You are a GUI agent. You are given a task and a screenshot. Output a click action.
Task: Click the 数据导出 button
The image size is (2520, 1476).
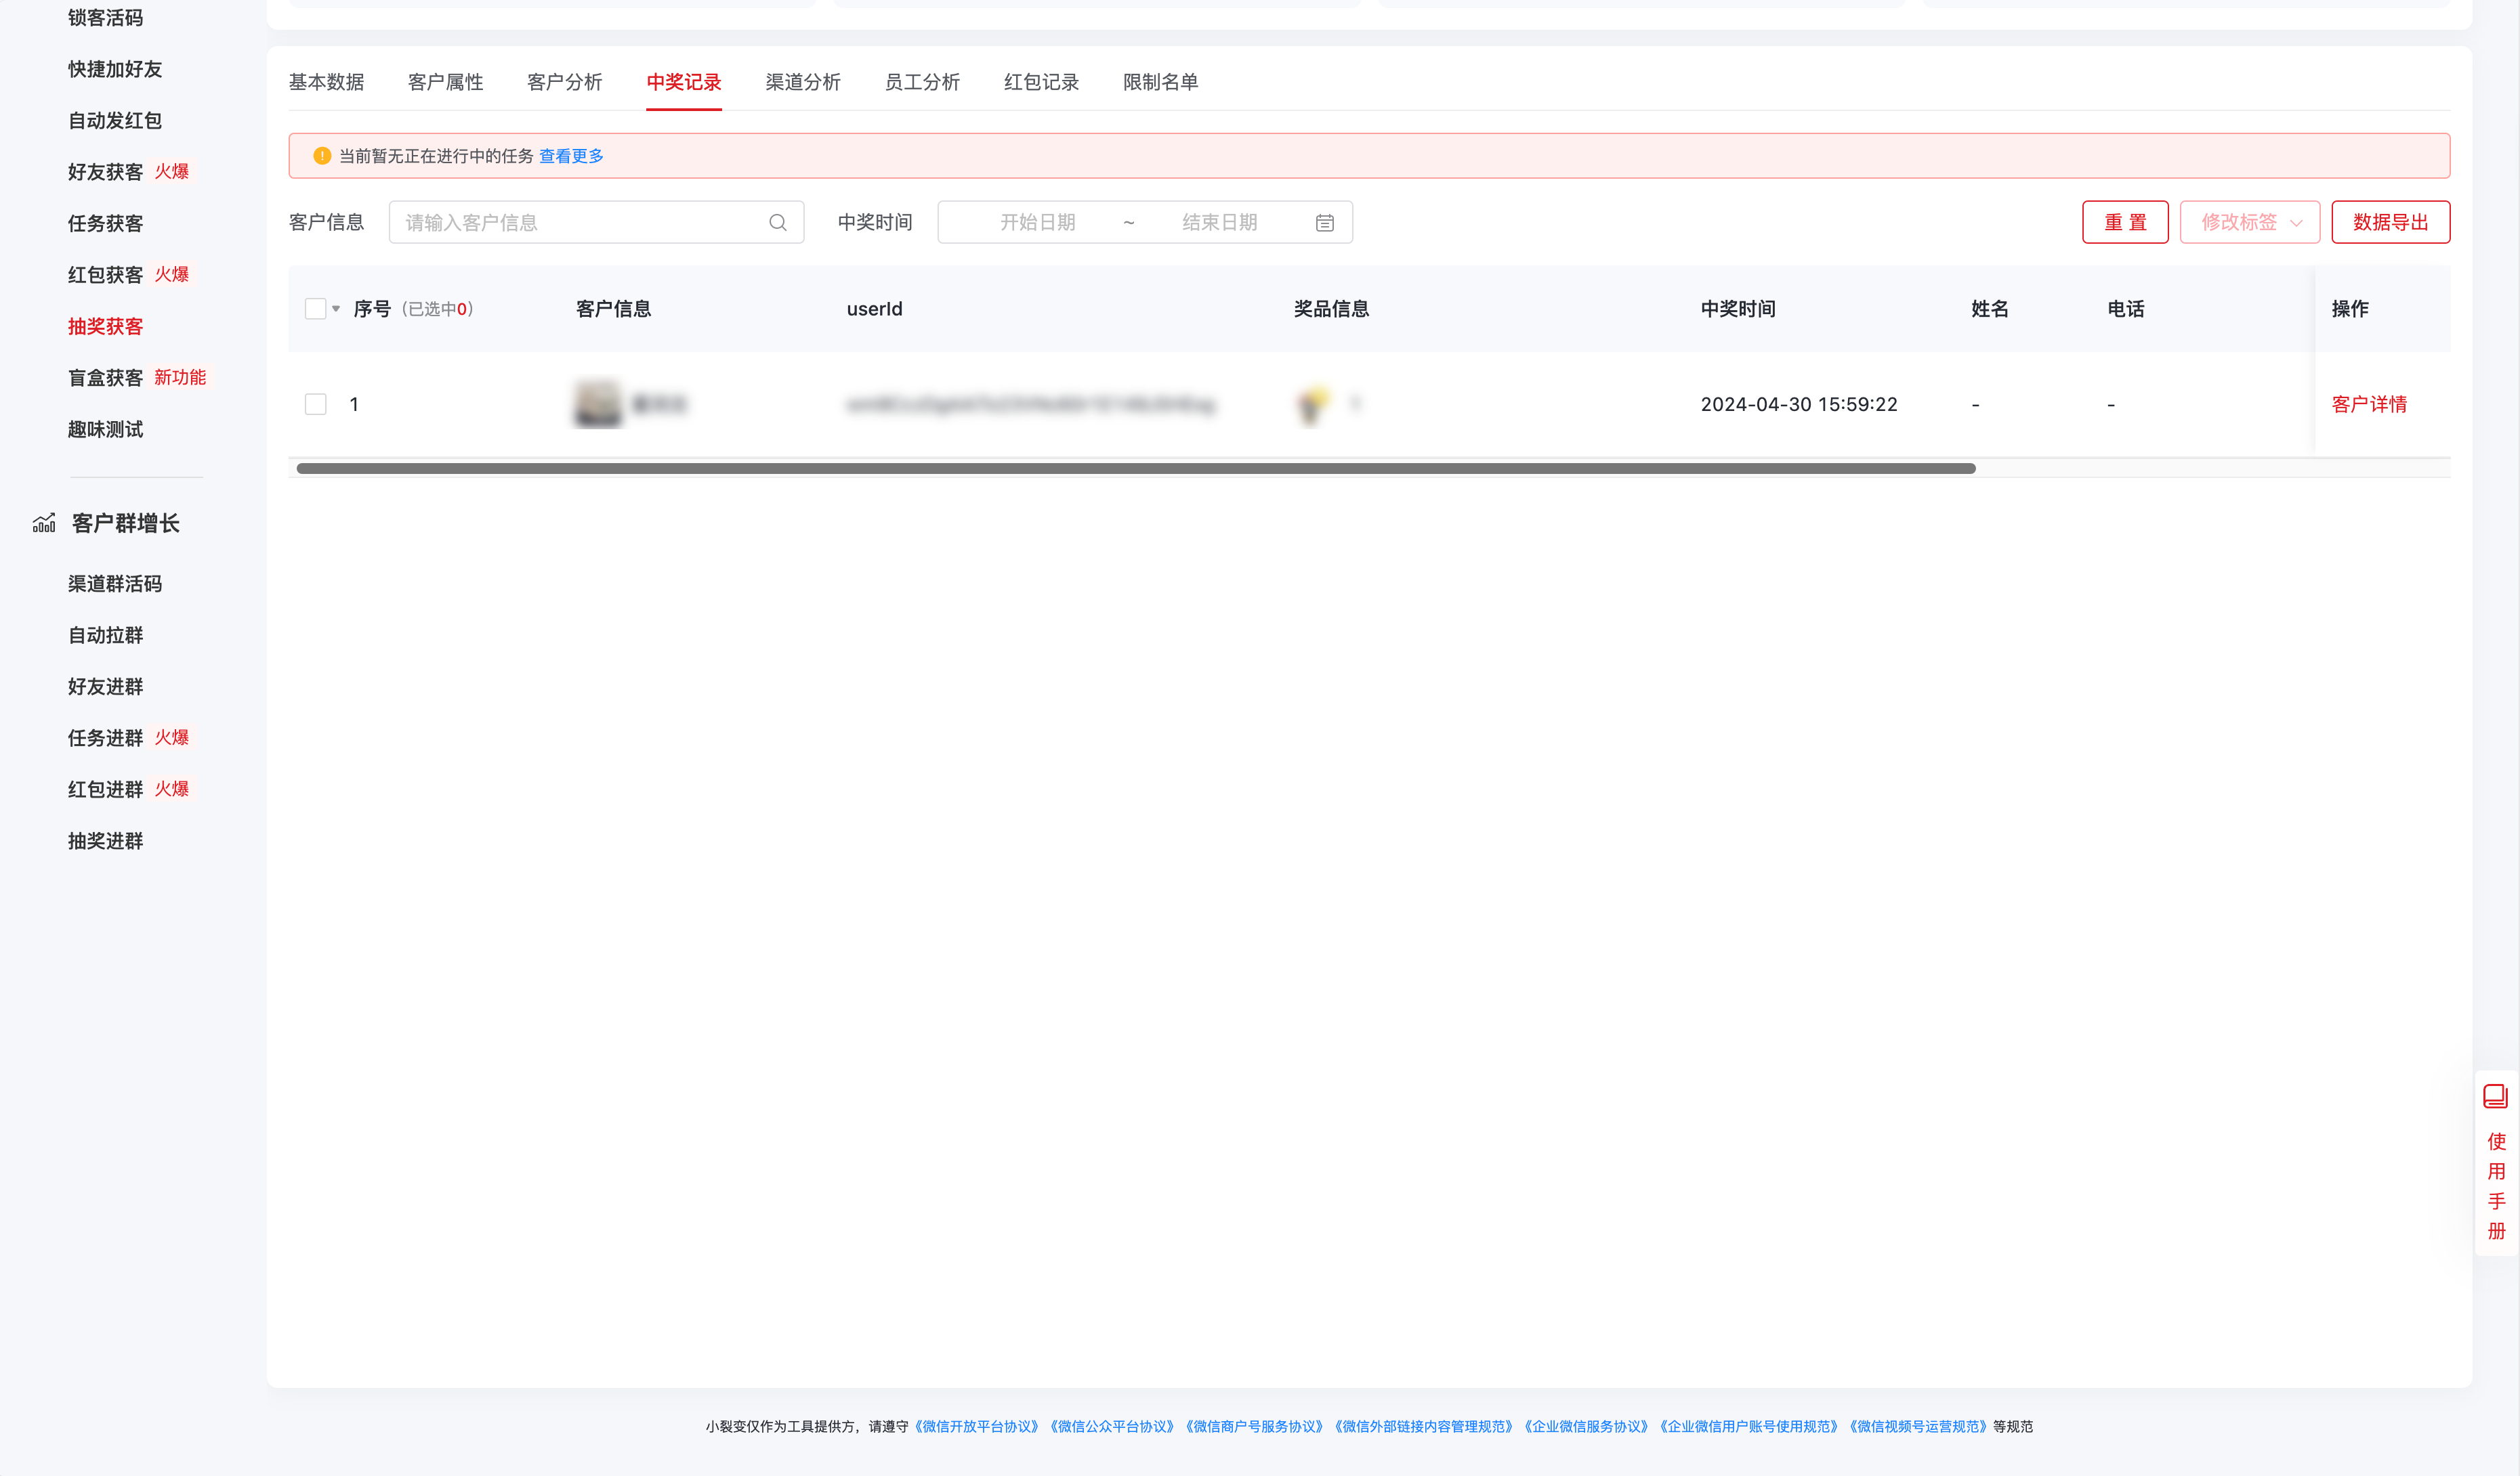[2390, 222]
